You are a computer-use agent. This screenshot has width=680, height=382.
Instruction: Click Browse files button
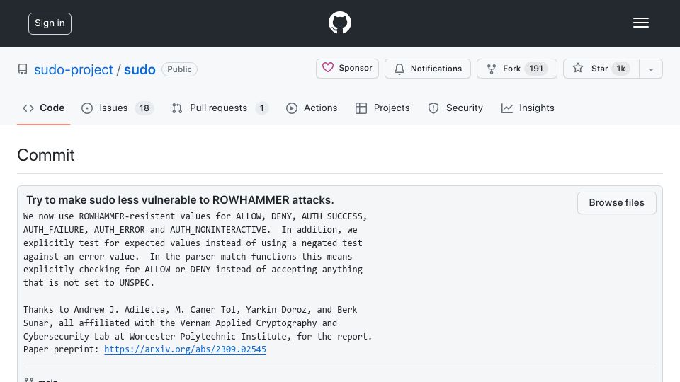click(x=616, y=203)
